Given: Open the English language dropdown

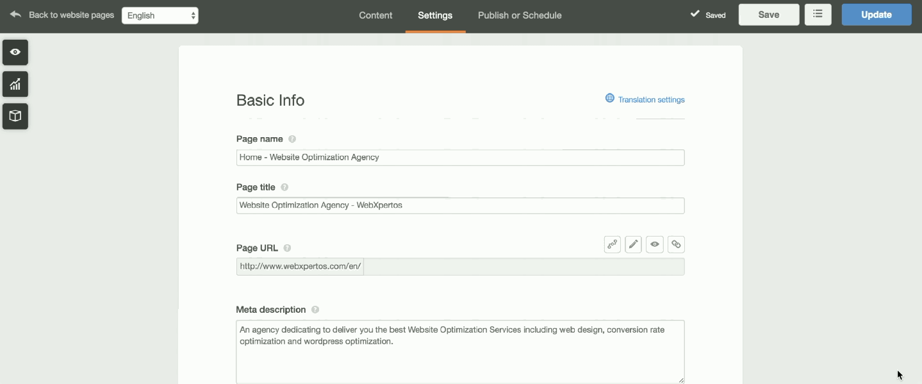Looking at the screenshot, I should pyautogui.click(x=160, y=15).
